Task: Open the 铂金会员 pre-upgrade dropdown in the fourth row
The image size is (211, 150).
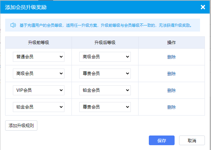Action: point(39,107)
